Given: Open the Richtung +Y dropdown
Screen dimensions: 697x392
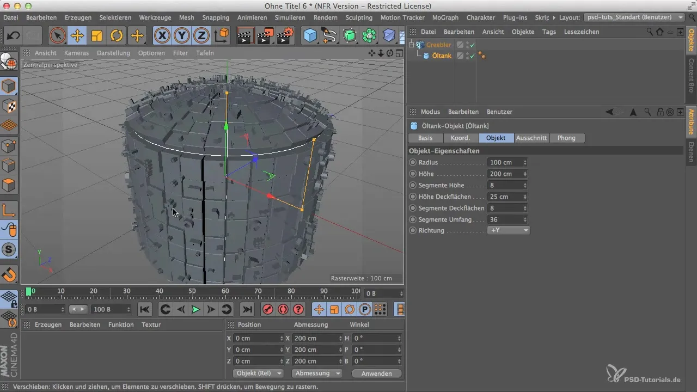Looking at the screenshot, I should 509,230.
